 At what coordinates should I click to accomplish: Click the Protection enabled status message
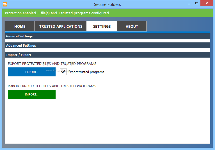click(57, 13)
